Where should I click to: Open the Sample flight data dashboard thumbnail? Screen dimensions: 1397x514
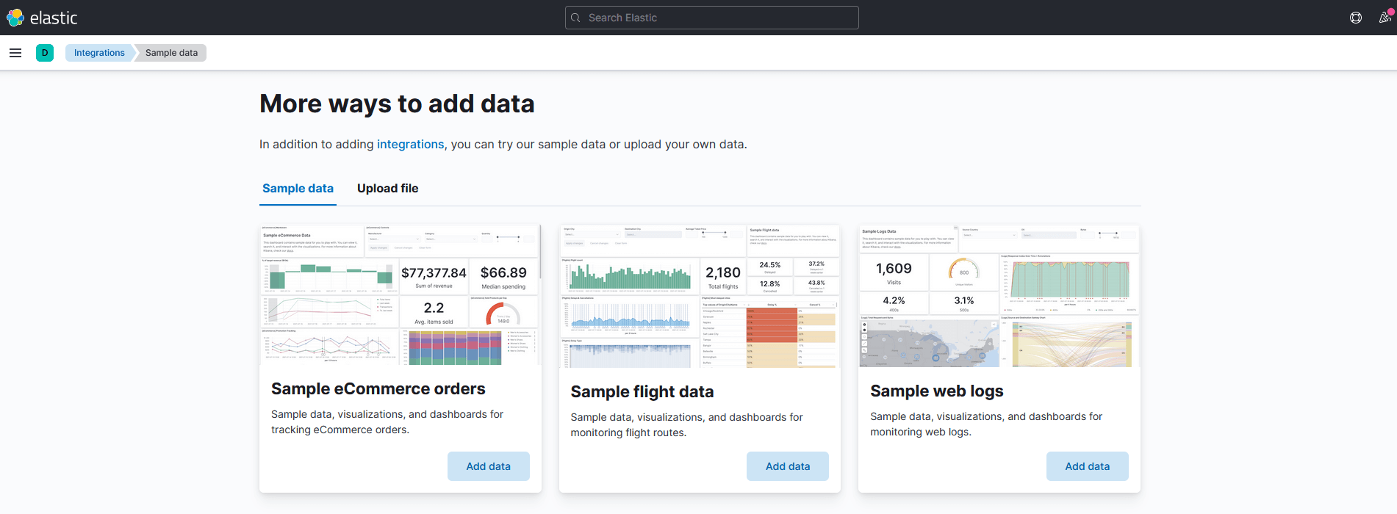[700, 296]
